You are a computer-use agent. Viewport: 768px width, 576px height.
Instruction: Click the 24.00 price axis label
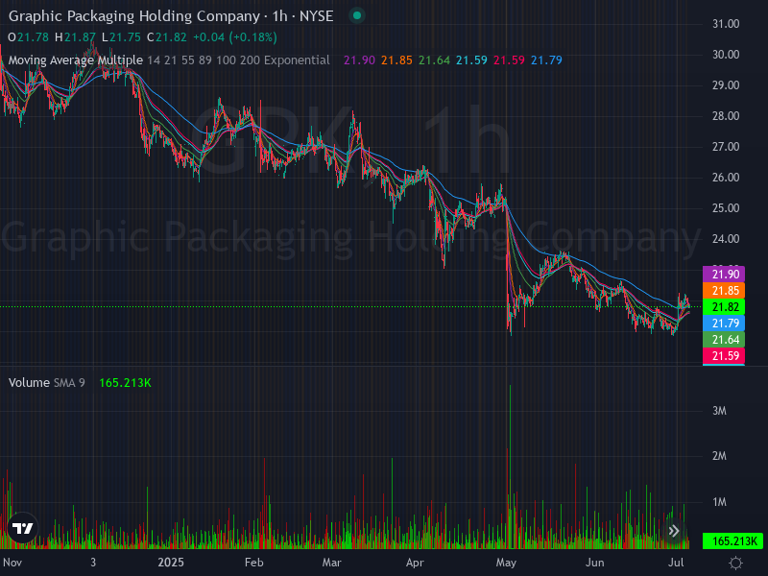tap(726, 239)
